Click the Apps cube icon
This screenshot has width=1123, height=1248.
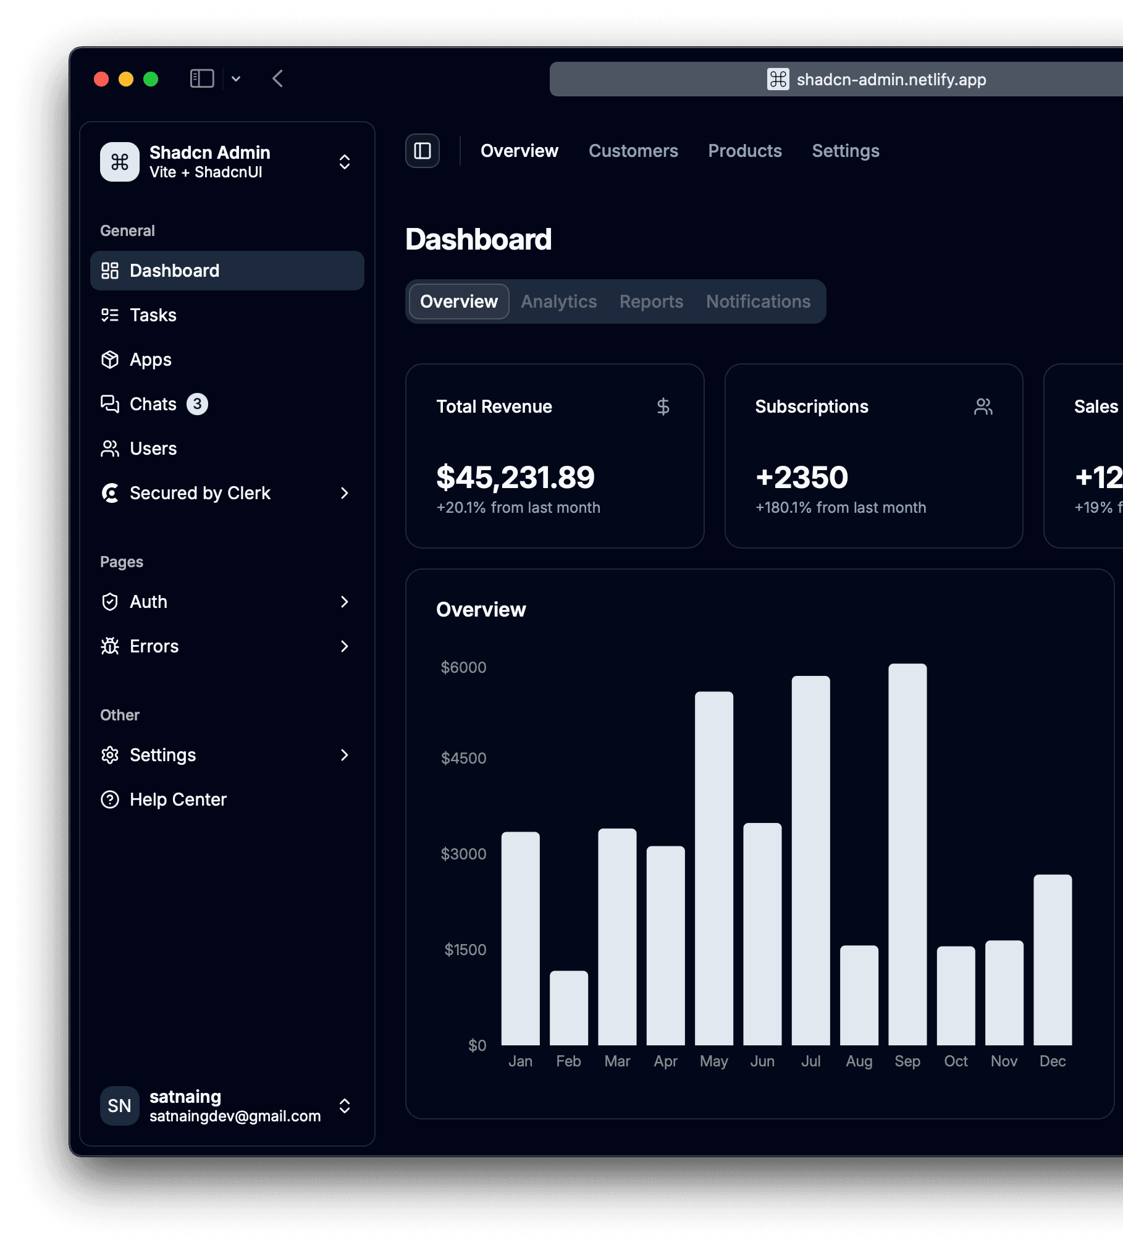tap(110, 360)
